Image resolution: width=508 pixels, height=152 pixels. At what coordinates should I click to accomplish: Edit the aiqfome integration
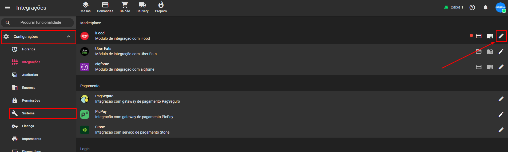pos(501,67)
